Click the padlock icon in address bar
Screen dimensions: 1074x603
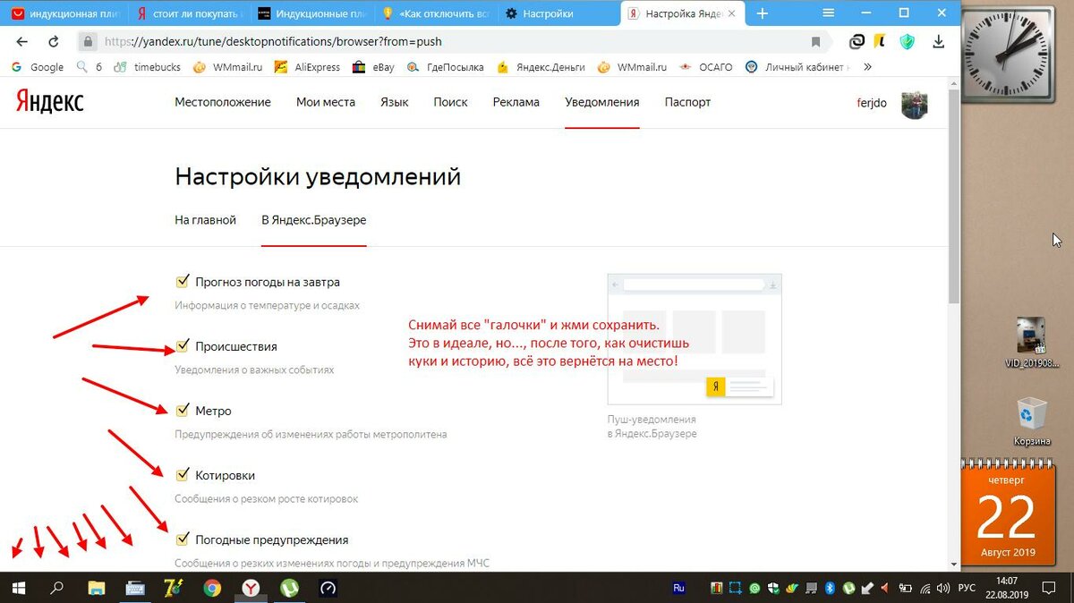pos(88,41)
